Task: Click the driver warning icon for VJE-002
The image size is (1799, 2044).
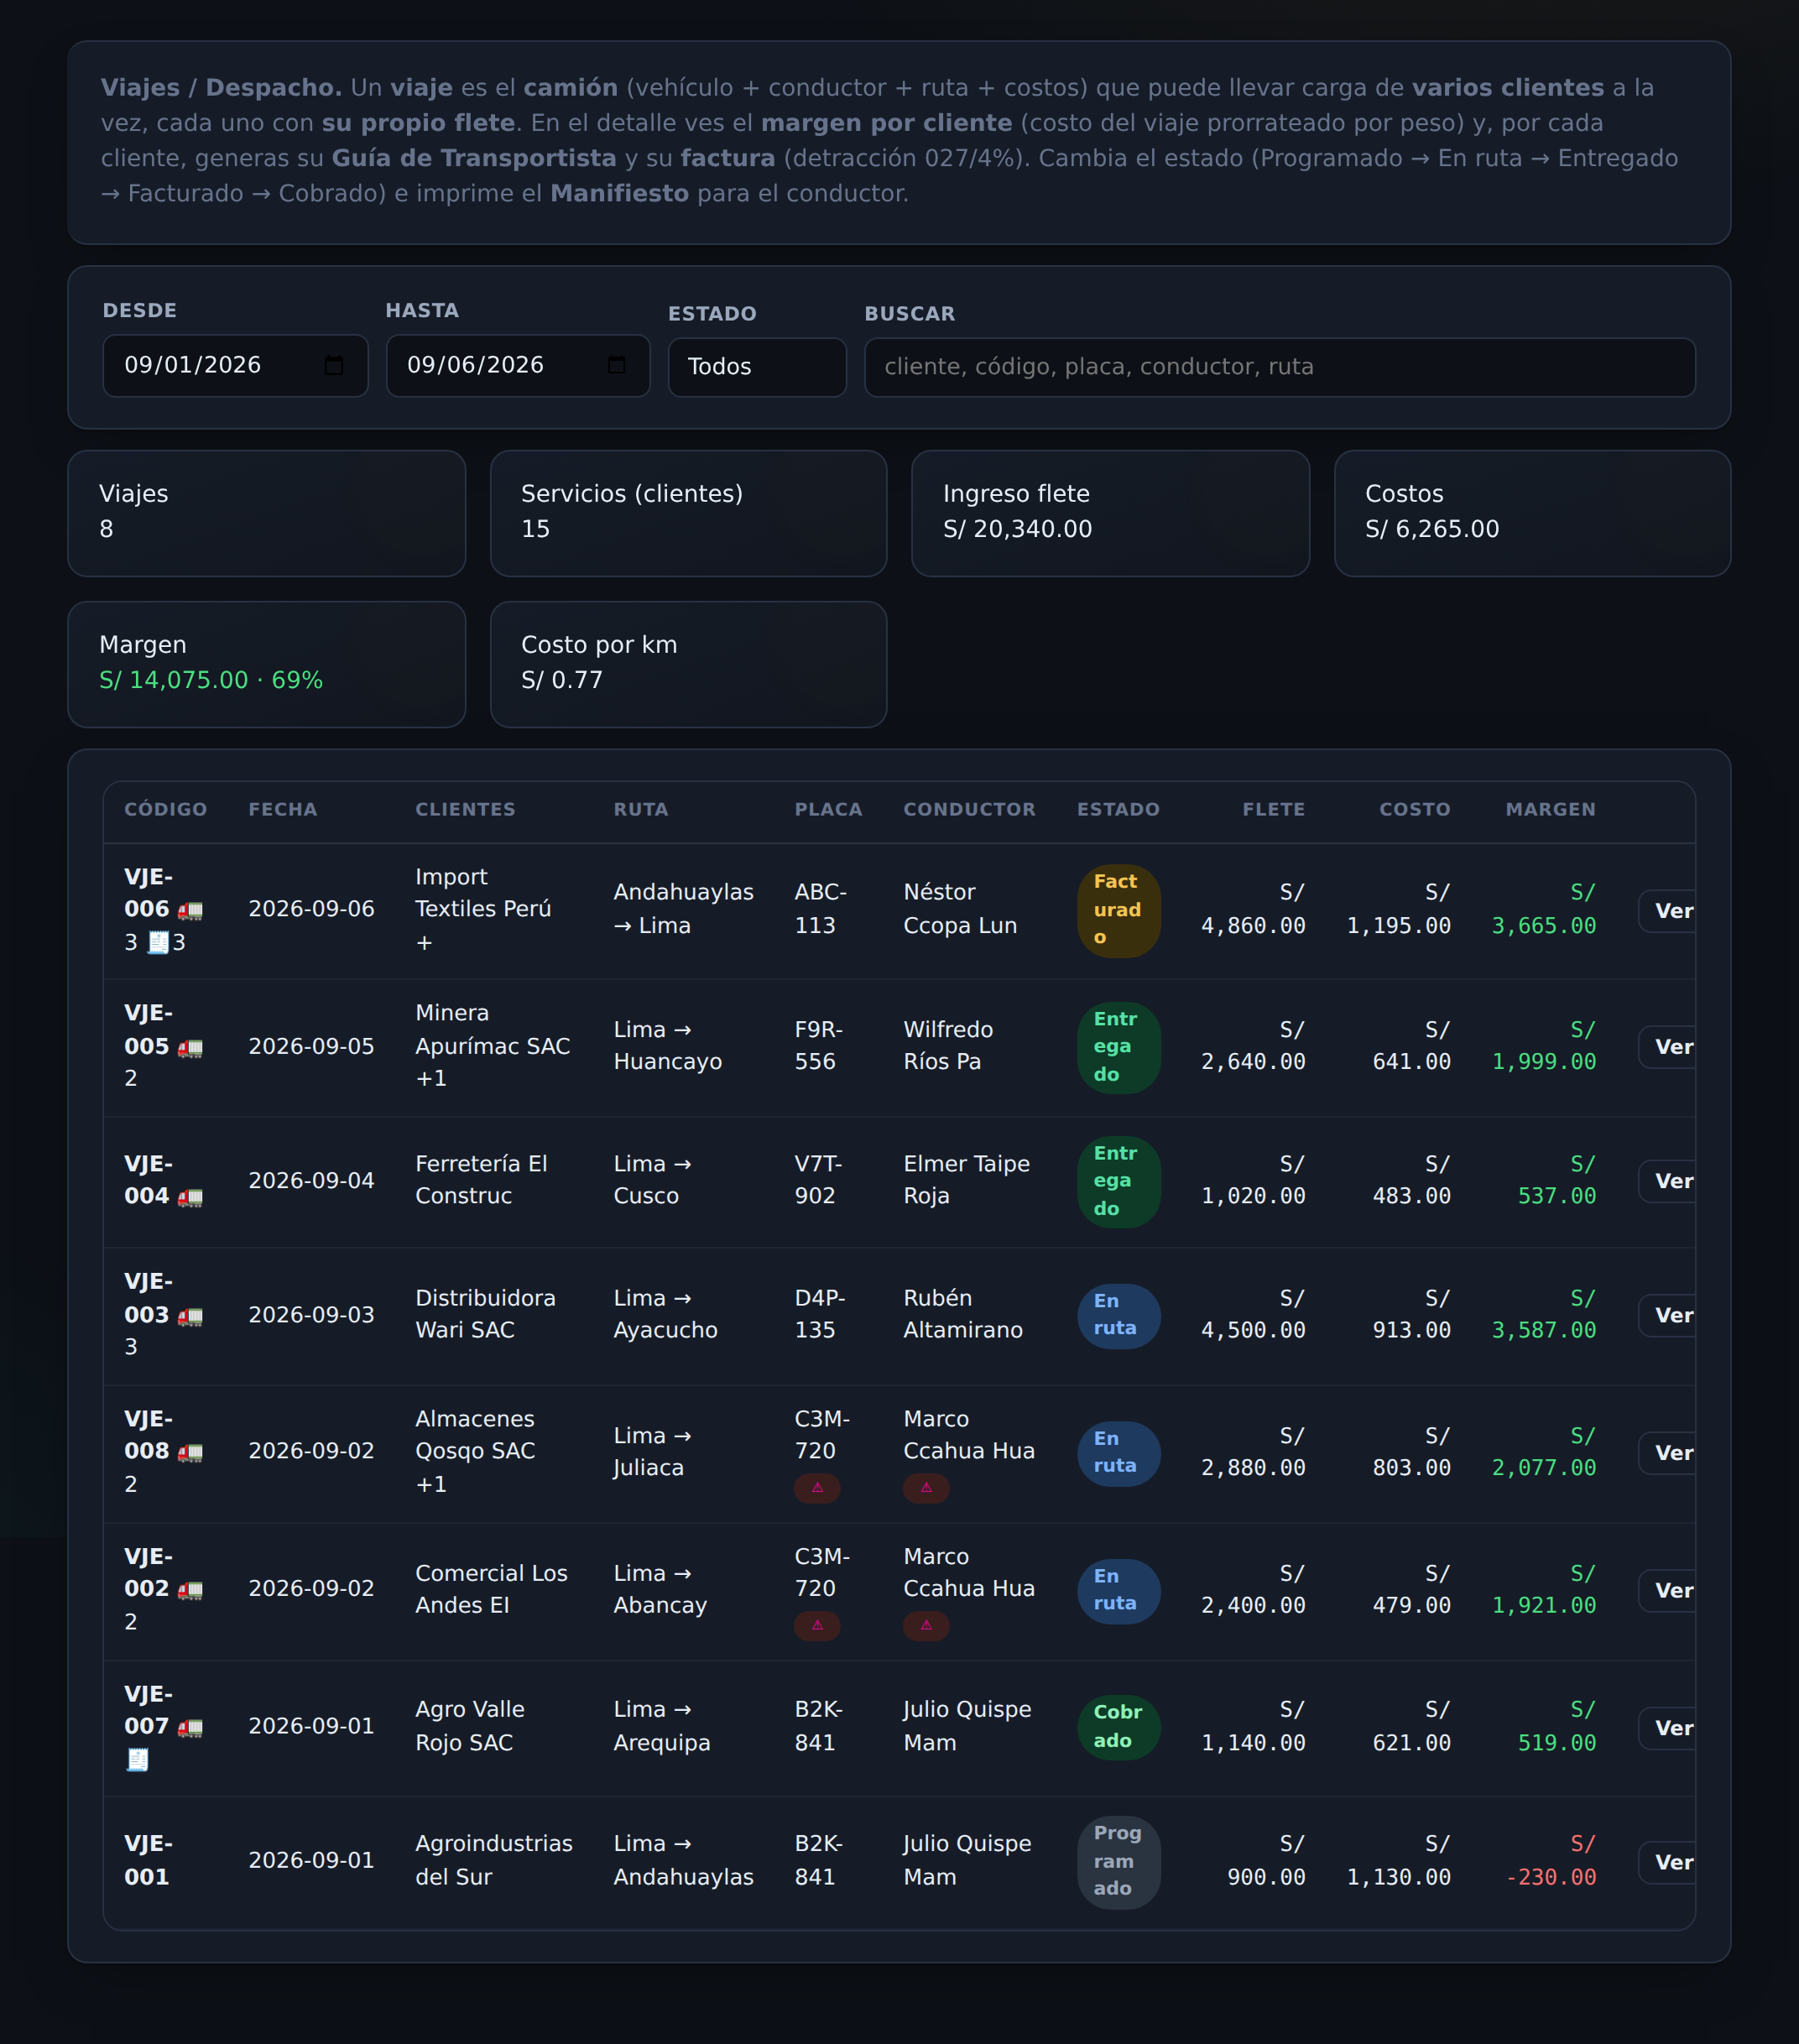Action: coord(926,1626)
